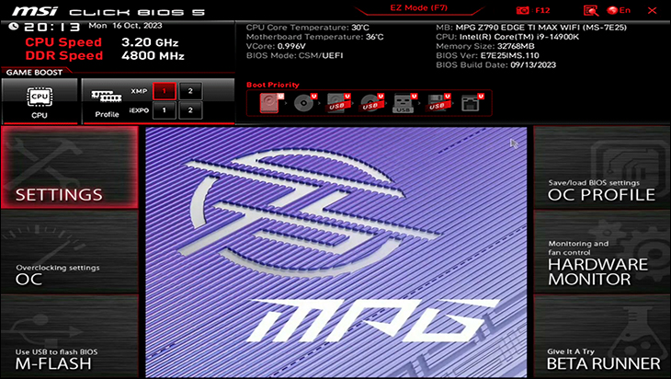Click the VCore 0.996V reading
Image resolution: width=671 pixels, height=379 pixels.
[x=276, y=46]
